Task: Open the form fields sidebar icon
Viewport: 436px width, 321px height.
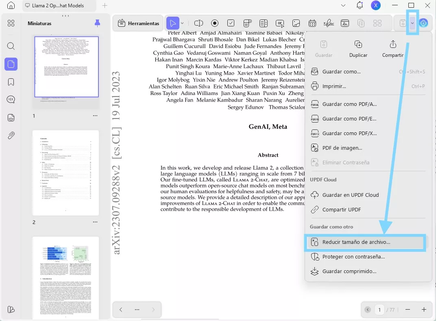Action: (x=11, y=118)
